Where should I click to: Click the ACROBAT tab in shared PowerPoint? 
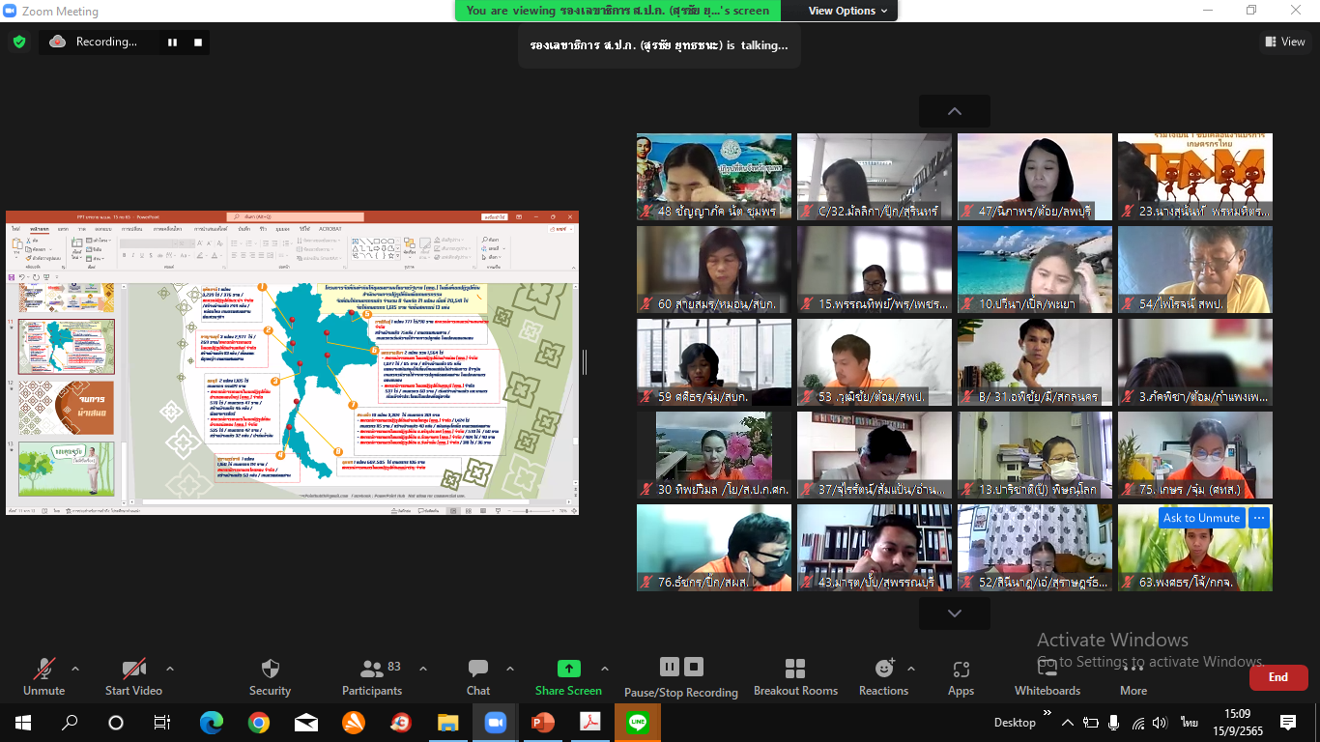330,229
